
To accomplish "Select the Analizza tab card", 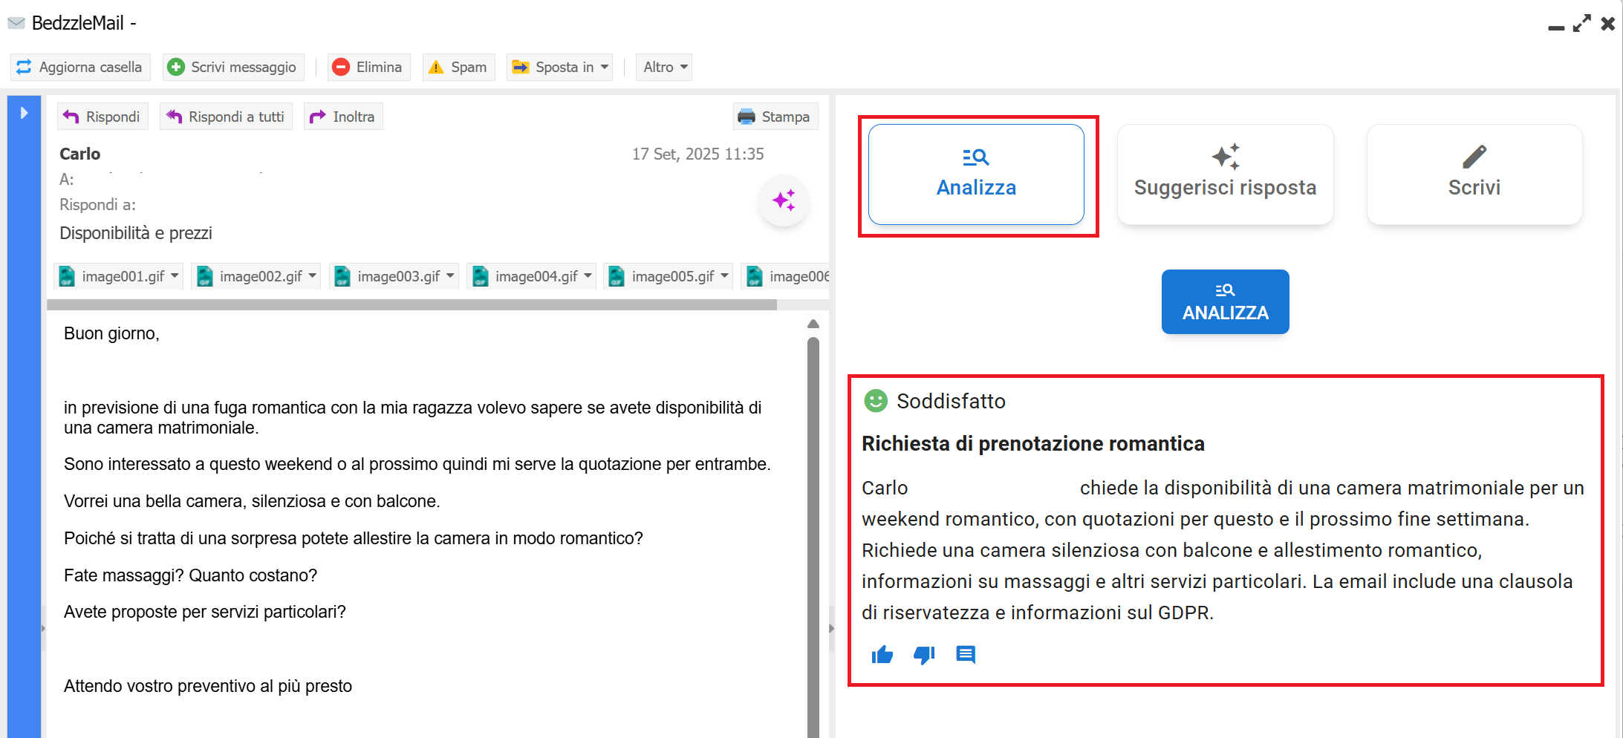I will [976, 174].
